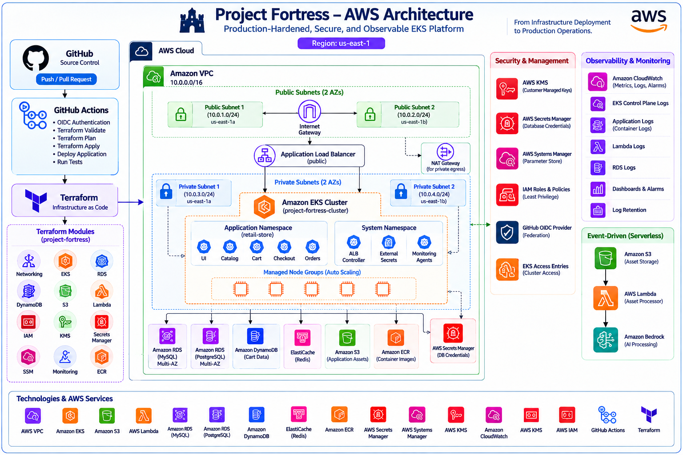Viewport: 683px width, 455px height.
Task: Select the Amazon CloudWatch Metrics, Logs, Alarms icon
Action: click(x=598, y=82)
